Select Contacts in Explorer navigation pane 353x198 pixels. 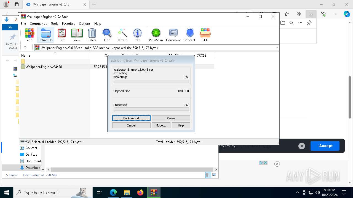(x=30, y=148)
